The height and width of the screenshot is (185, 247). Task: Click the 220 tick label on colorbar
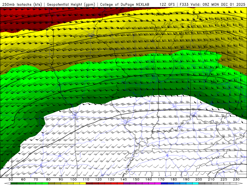pos(224,179)
